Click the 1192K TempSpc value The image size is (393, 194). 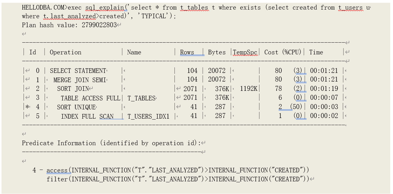(x=249, y=89)
